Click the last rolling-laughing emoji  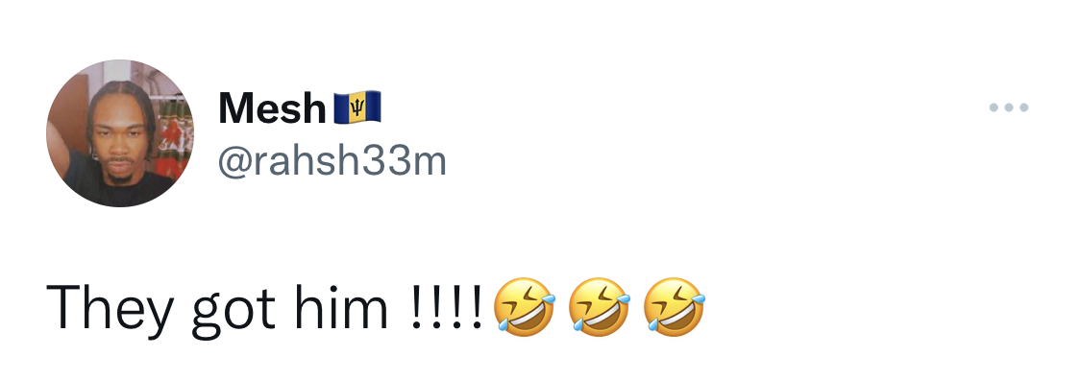[674, 307]
